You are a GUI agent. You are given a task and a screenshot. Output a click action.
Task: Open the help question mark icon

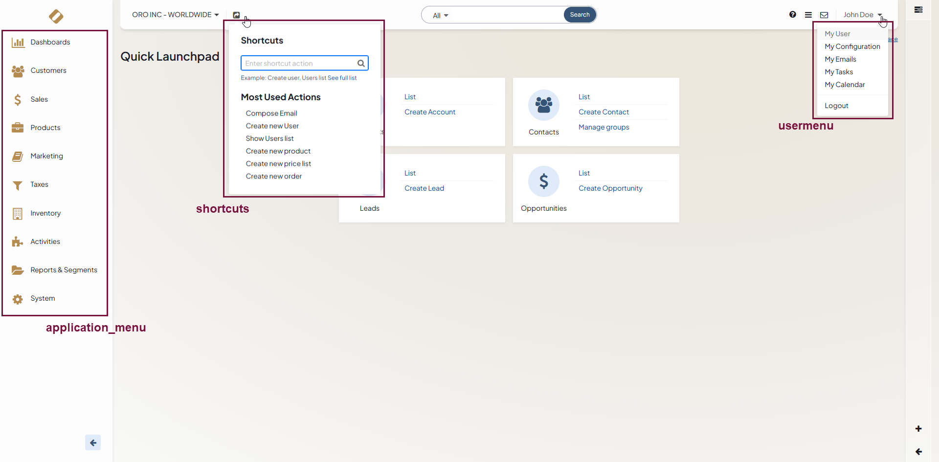click(792, 15)
